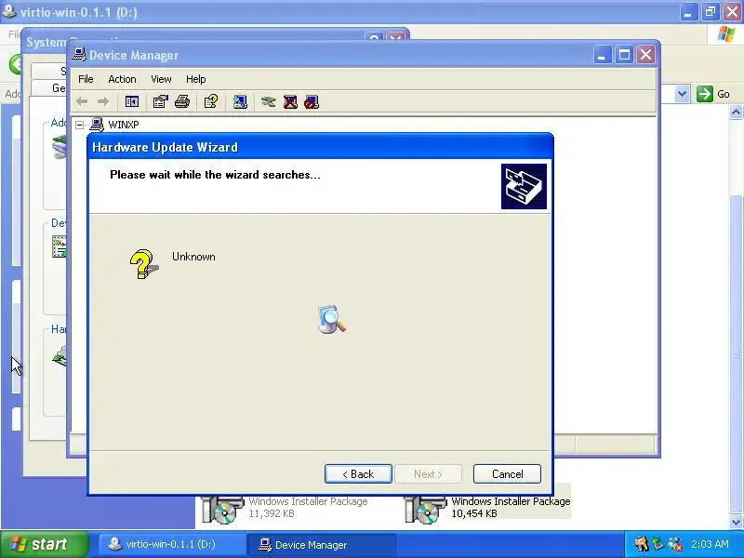The height and width of the screenshot is (558, 744).
Task: Click the Next button in Hardware Update Wizard
Action: [x=428, y=474]
